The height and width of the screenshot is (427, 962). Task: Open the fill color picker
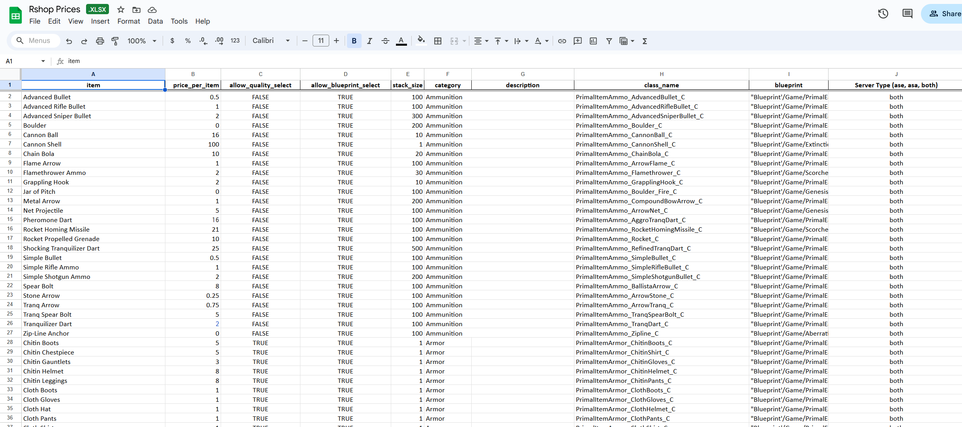[x=421, y=41]
